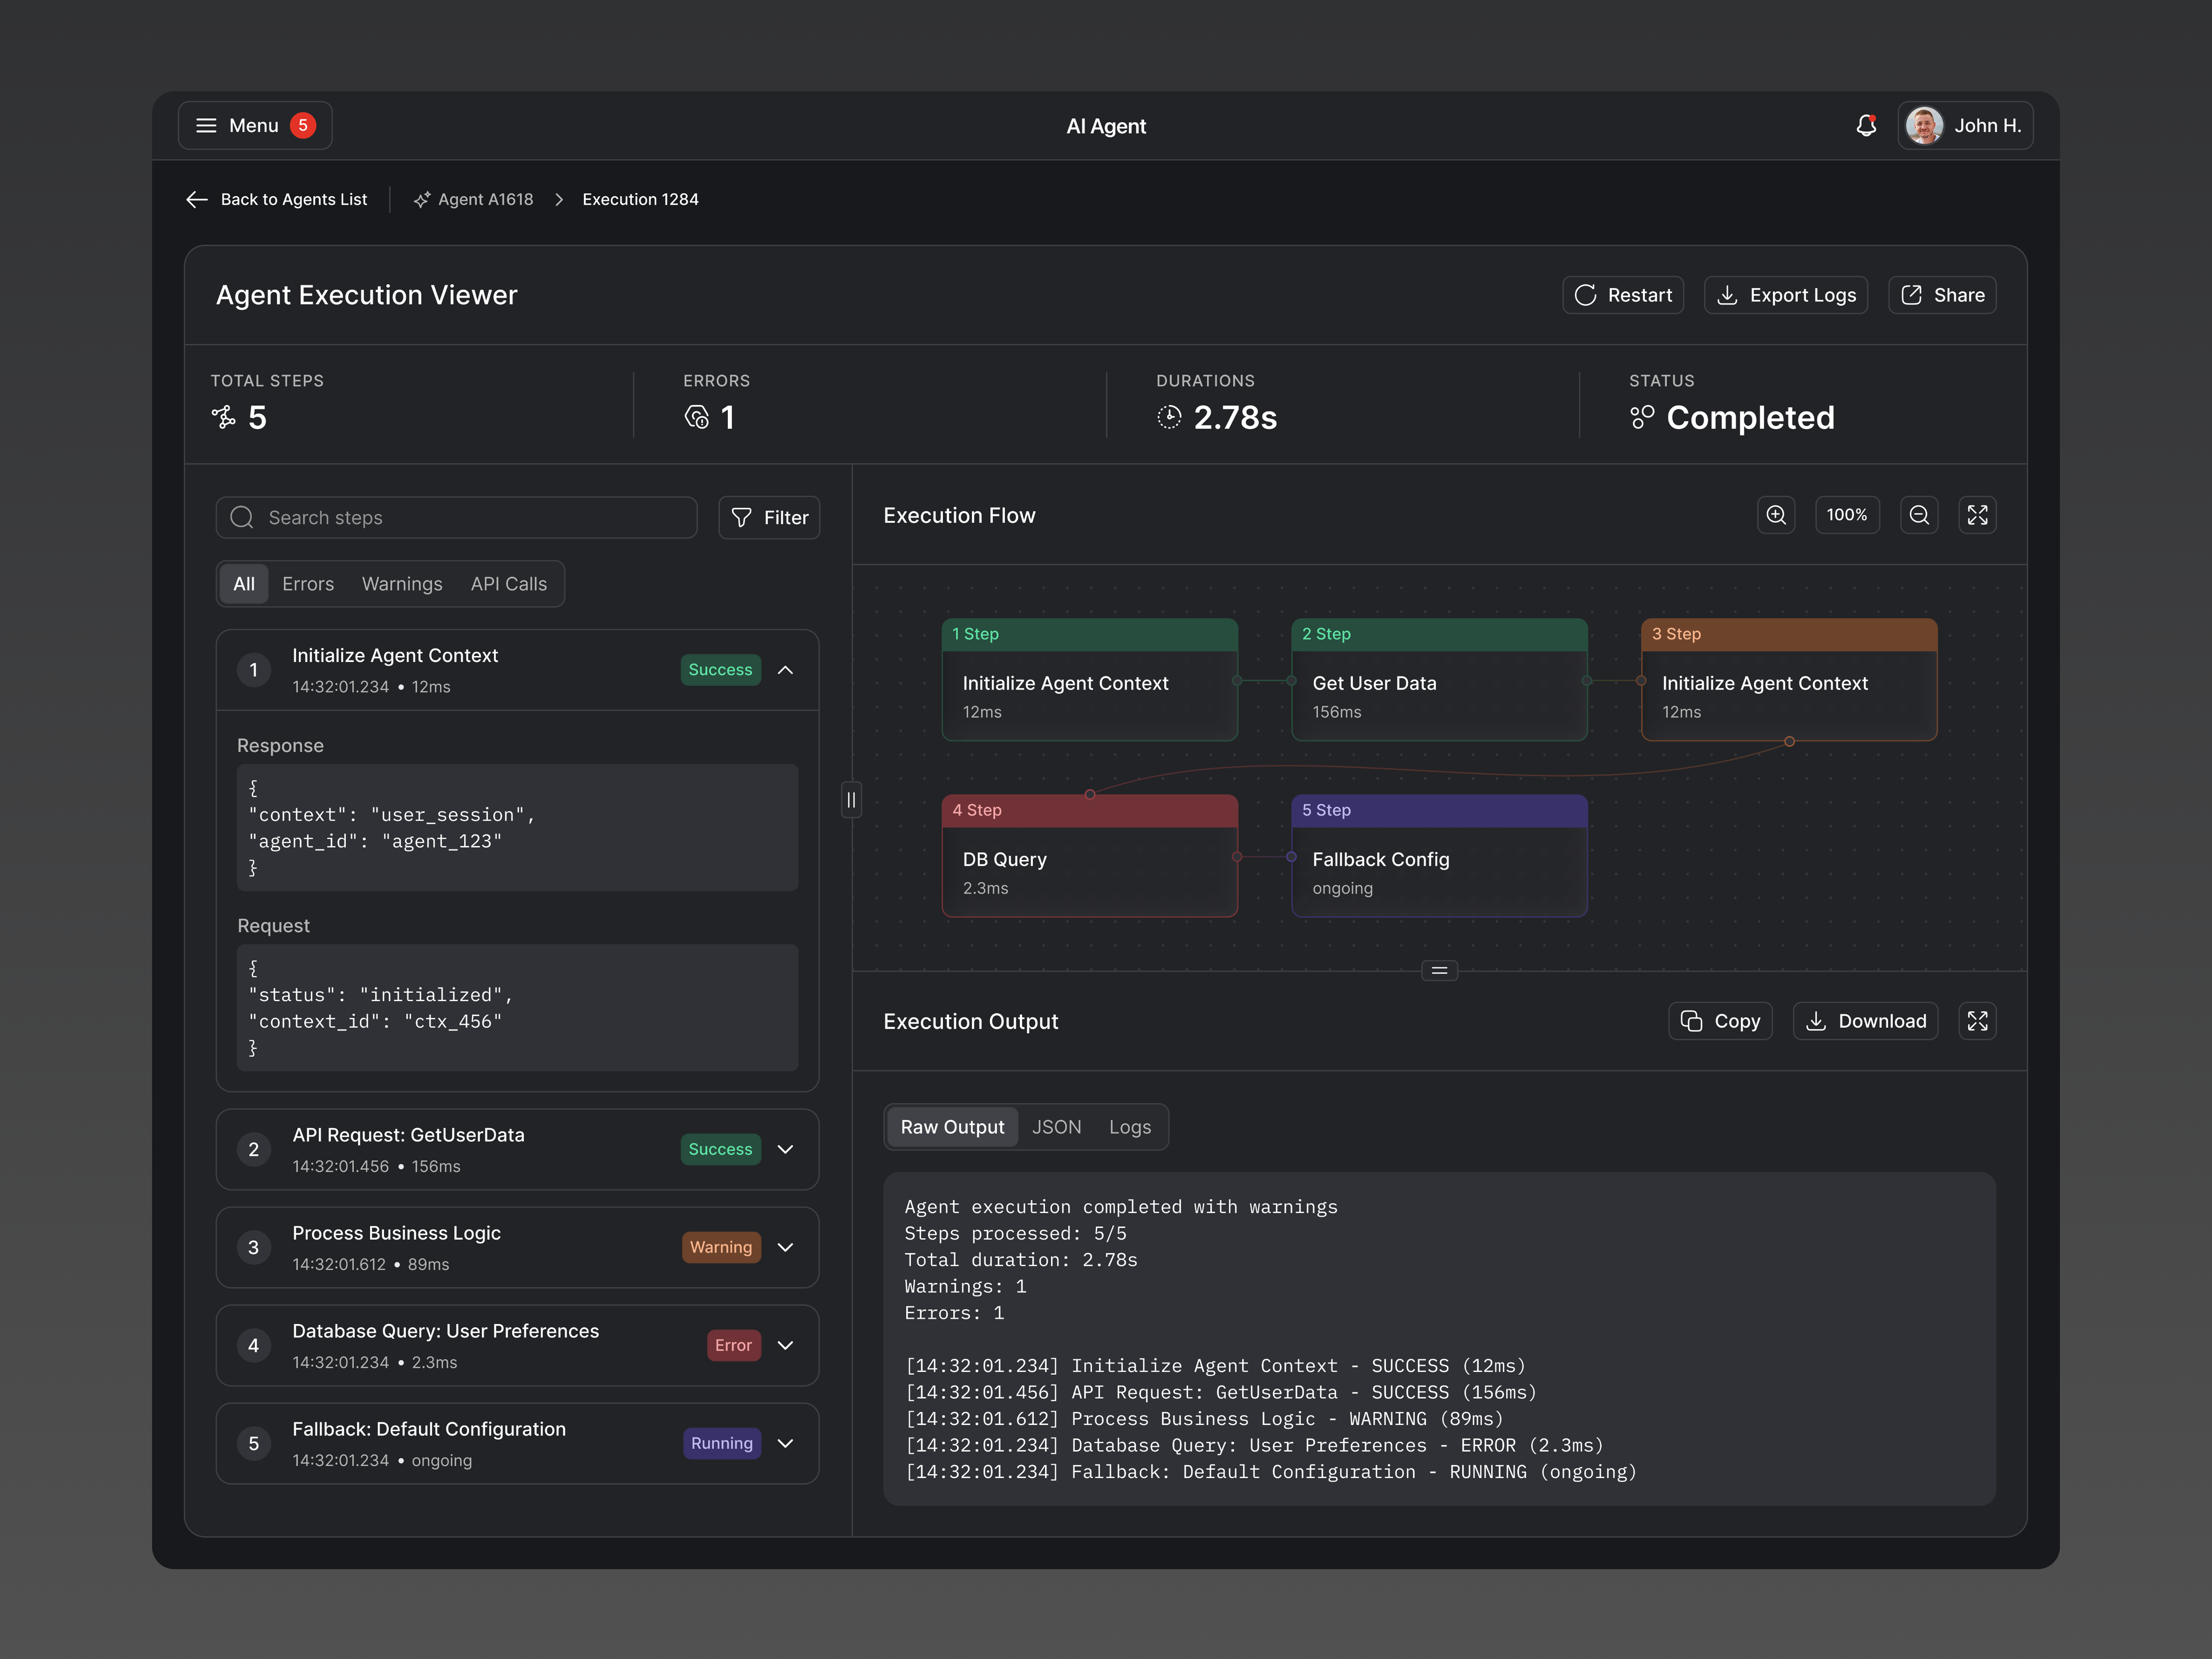
Task: Click the vertical panel splitter handle
Action: (851, 800)
